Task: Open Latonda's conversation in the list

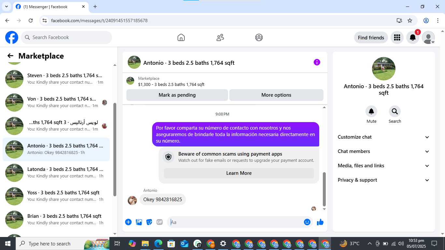Action: [56, 173]
